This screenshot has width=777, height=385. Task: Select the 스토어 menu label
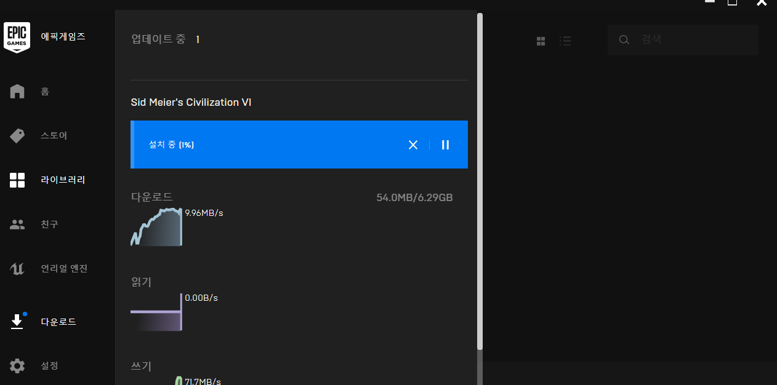point(54,135)
